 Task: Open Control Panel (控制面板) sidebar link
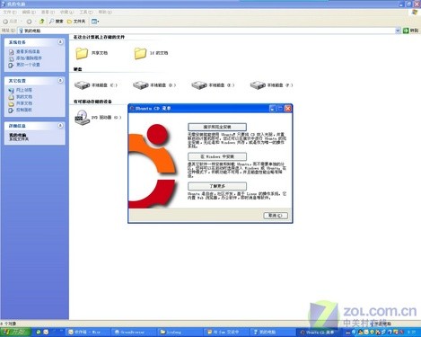coord(24,110)
